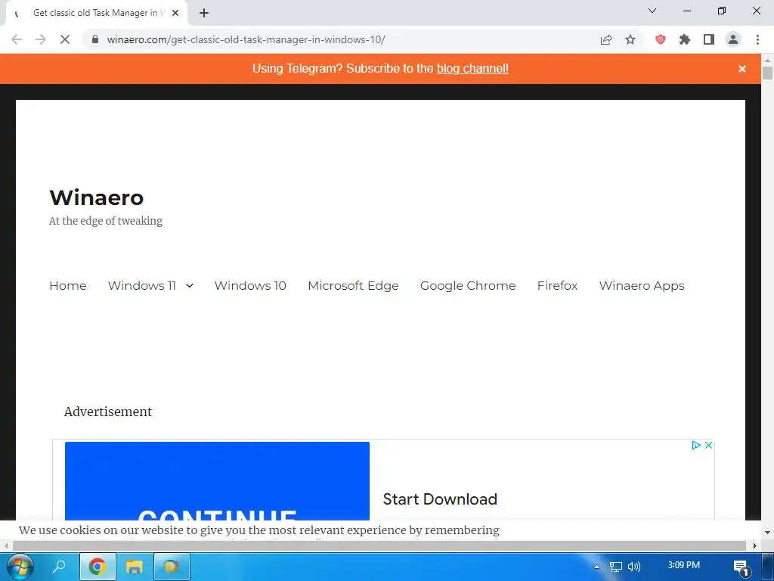Open the share this page icon
The height and width of the screenshot is (581, 774).
(x=606, y=39)
